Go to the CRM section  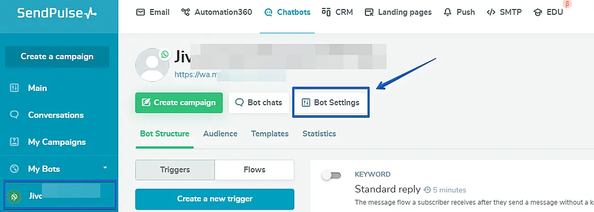(337, 12)
